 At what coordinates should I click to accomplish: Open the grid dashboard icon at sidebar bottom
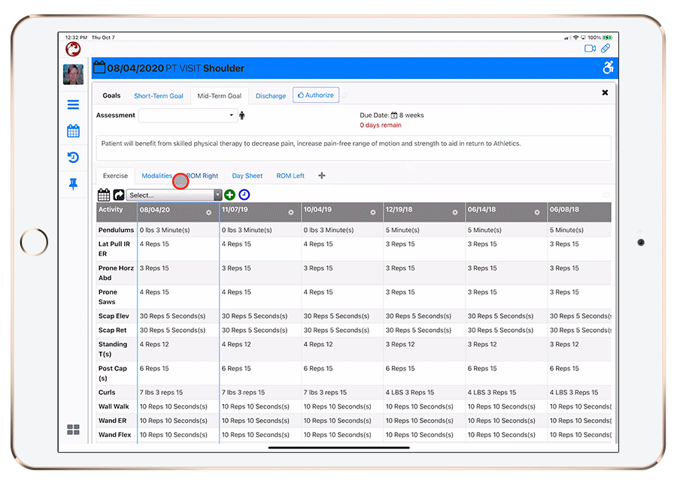pyautogui.click(x=74, y=430)
